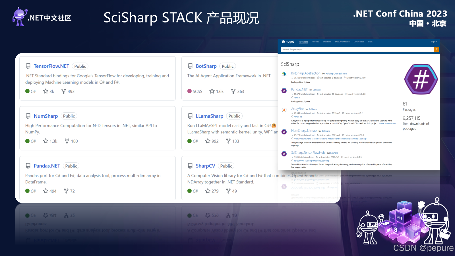Screen dimensions: 455x256
Task: Focus the Search for packages field
Action: 357,49
